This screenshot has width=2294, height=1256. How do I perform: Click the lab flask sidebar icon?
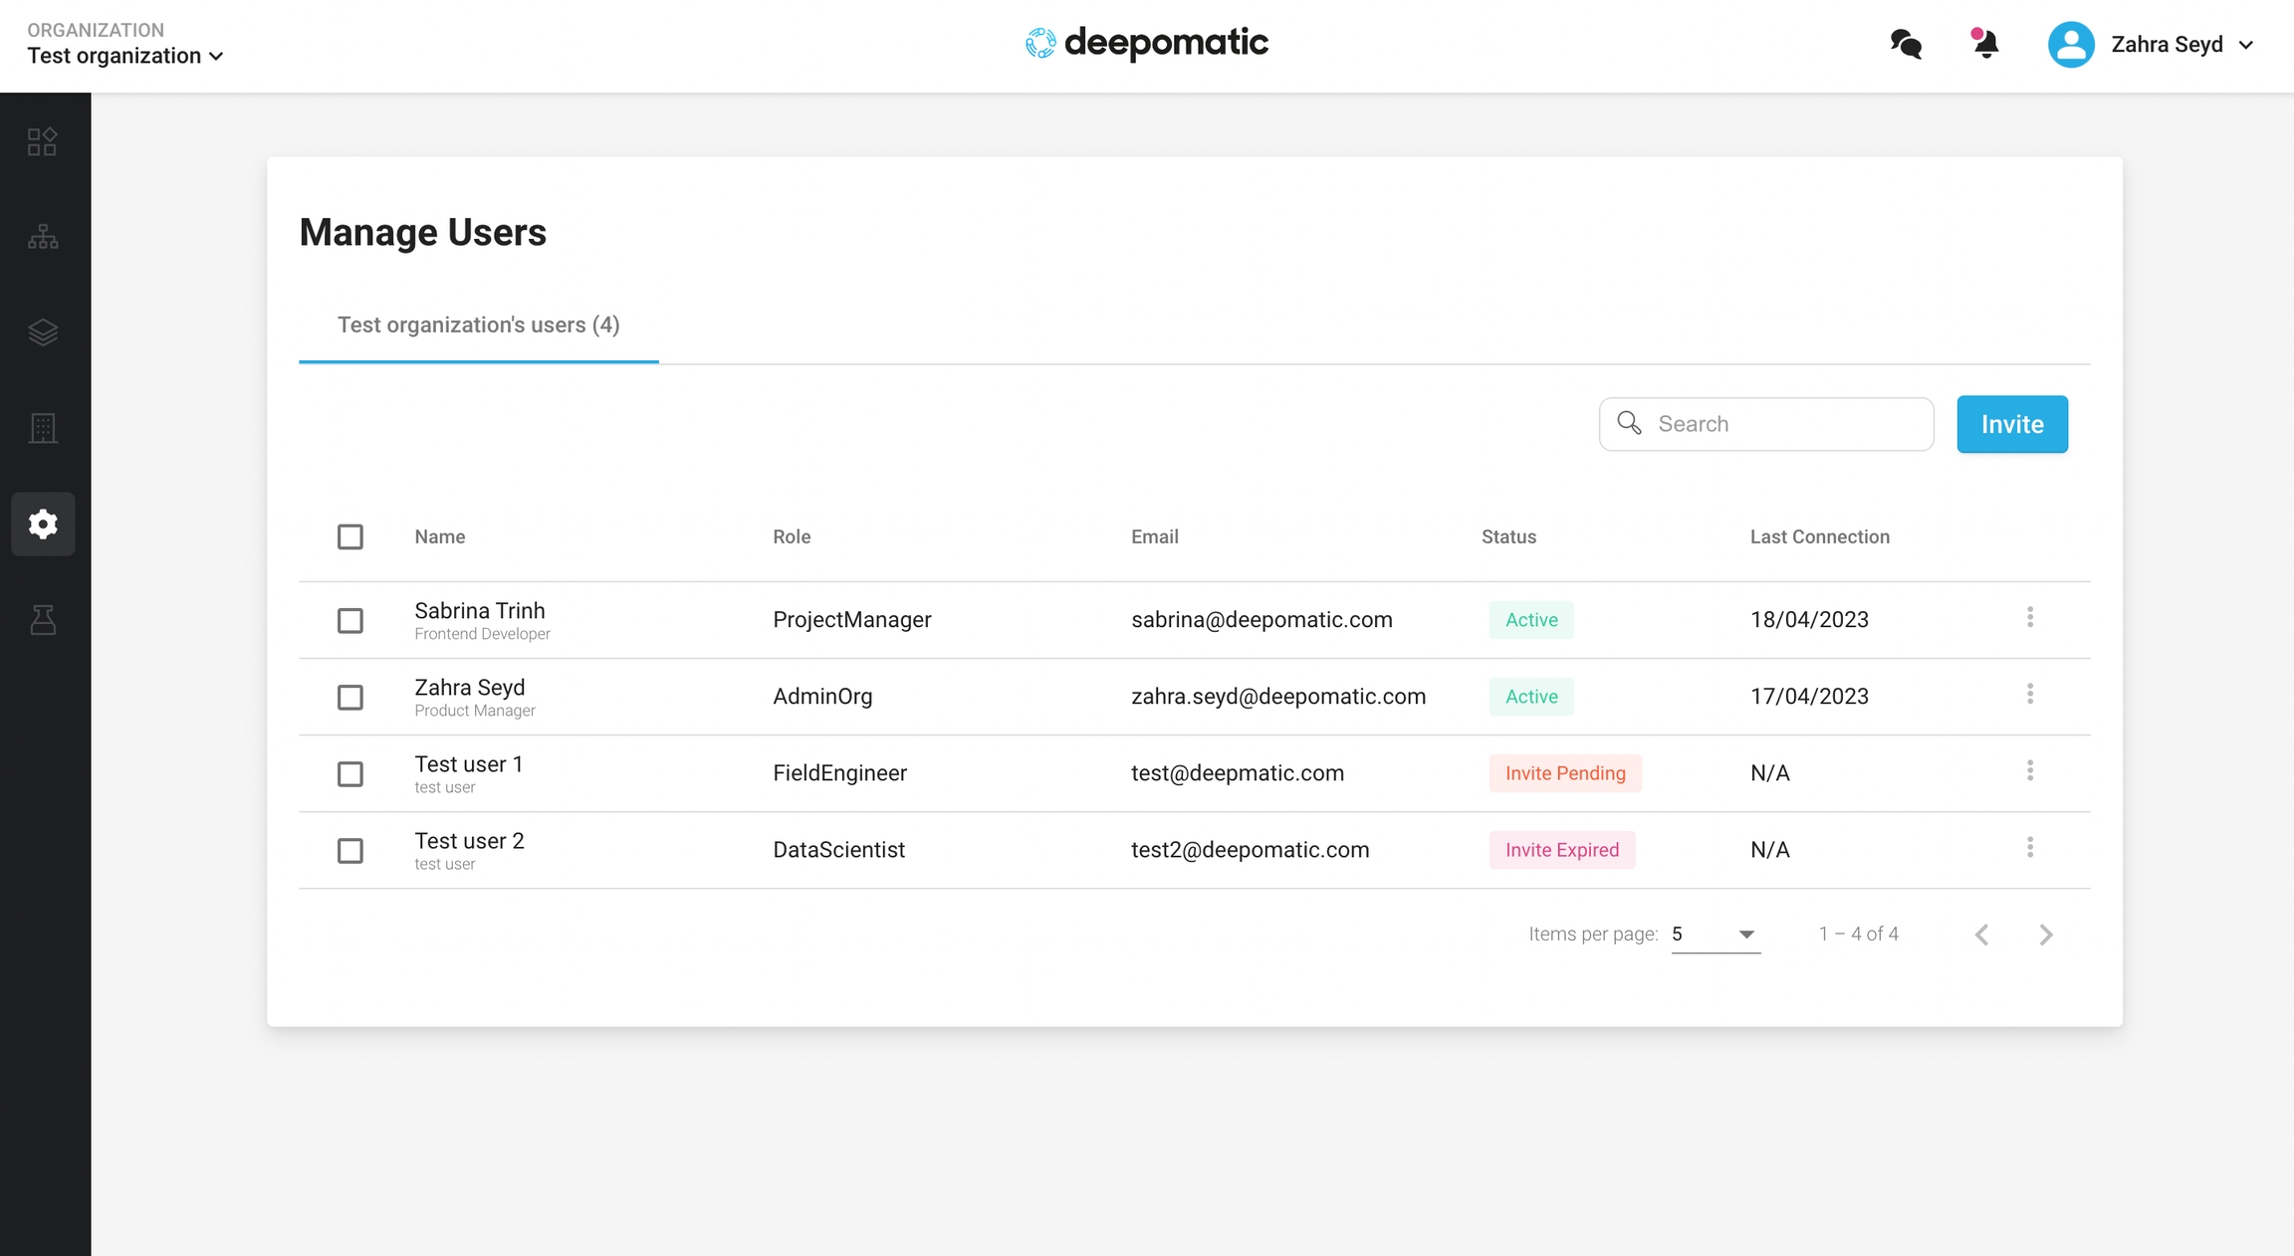coord(43,619)
